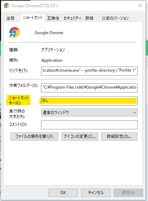
Task: Focus the 作業フォルダー path field
Action: (x=89, y=88)
